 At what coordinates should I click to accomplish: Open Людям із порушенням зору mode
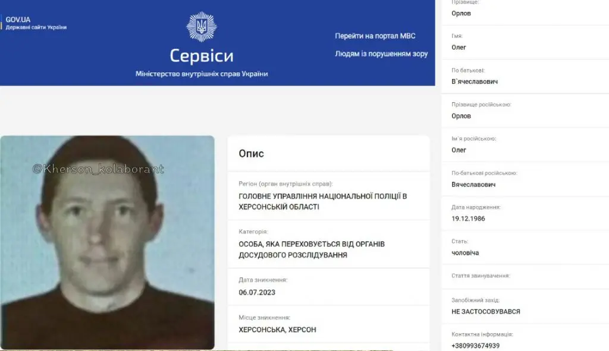pos(381,54)
